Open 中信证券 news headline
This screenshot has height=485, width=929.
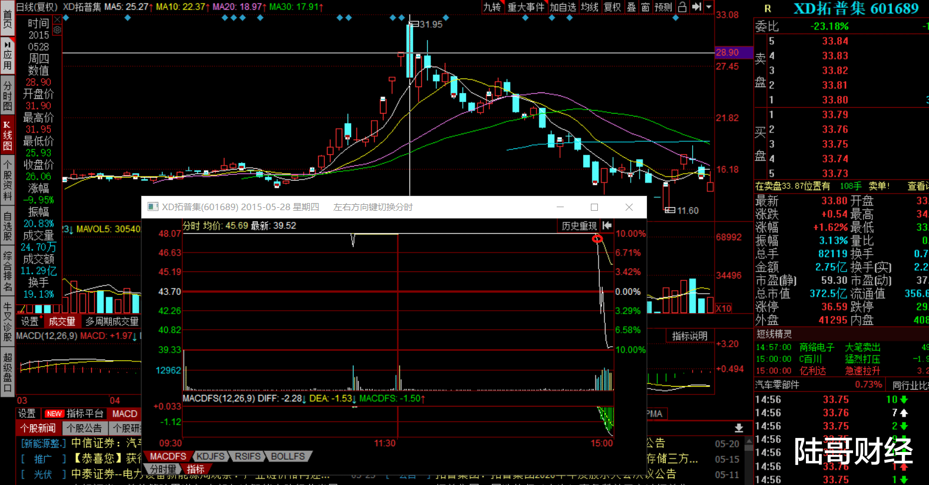tap(106, 443)
